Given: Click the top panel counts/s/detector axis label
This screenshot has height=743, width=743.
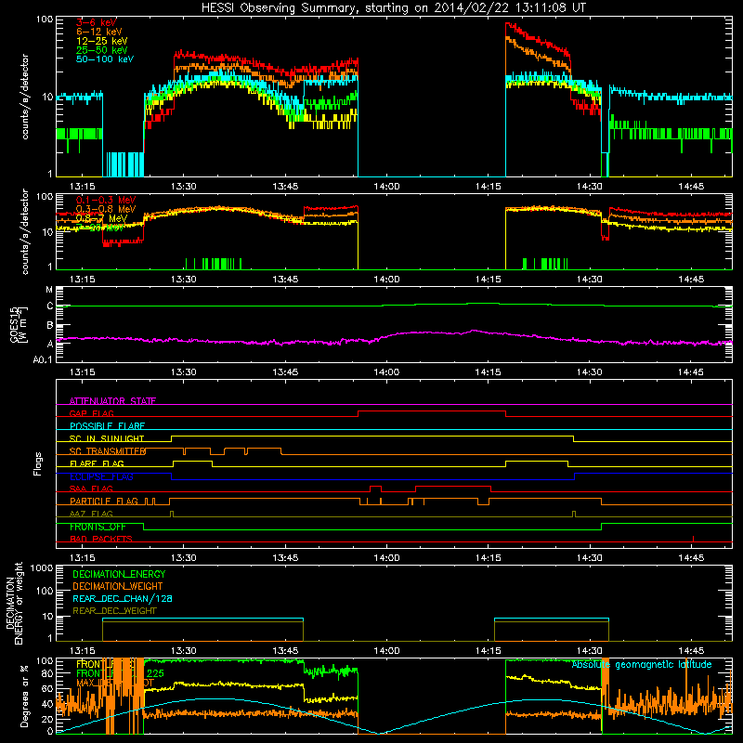Looking at the screenshot, I should 25,97.
